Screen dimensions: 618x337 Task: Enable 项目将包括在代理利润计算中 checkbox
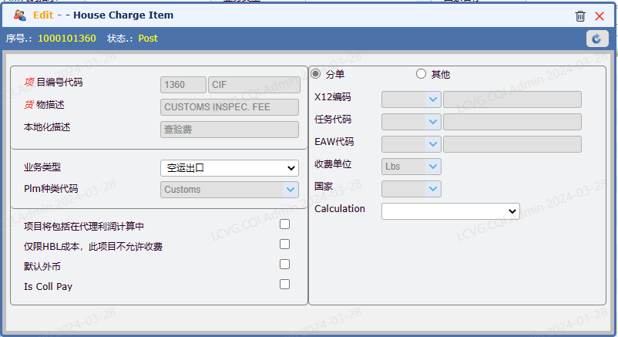284,224
